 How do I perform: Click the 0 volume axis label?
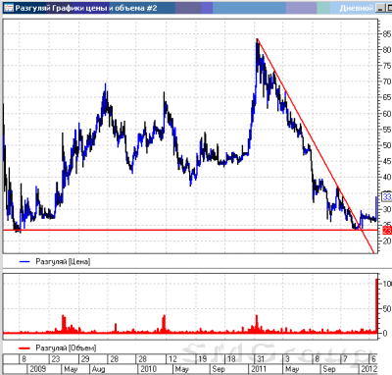tap(385, 334)
